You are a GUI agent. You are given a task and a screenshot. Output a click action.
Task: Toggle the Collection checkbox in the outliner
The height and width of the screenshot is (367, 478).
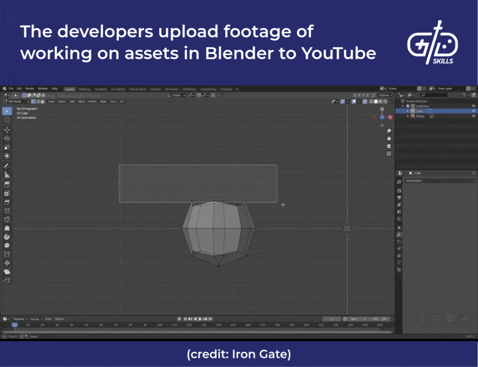tap(408, 106)
